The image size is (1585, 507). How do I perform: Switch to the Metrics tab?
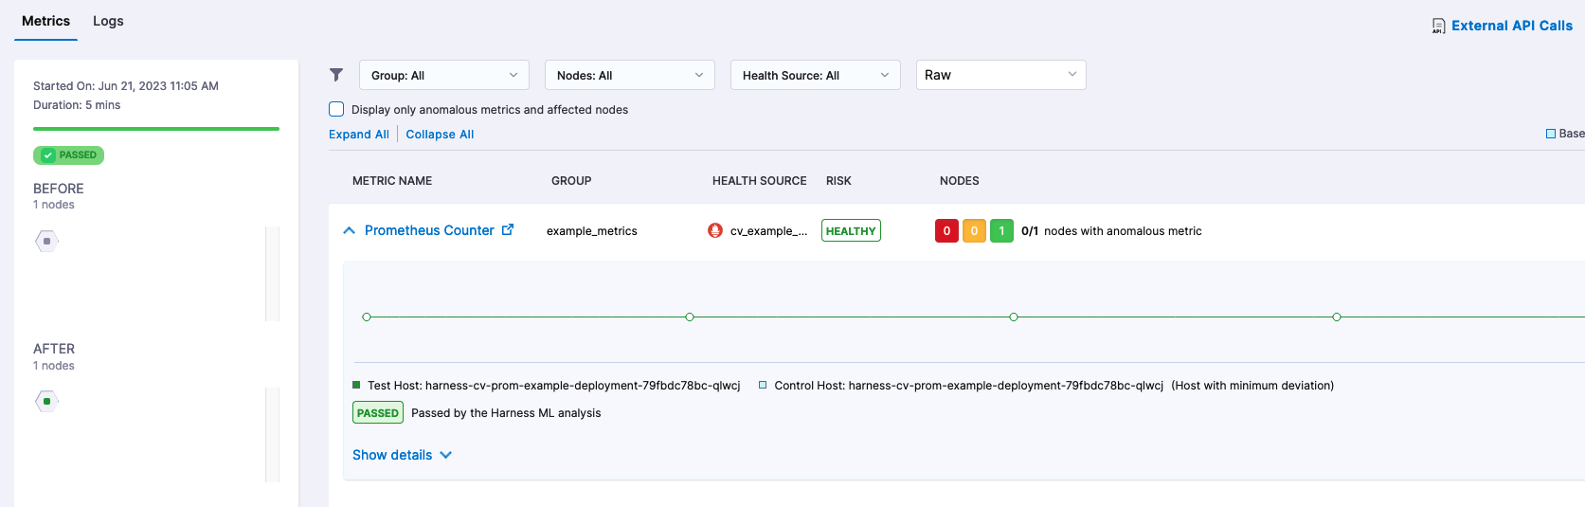[45, 21]
